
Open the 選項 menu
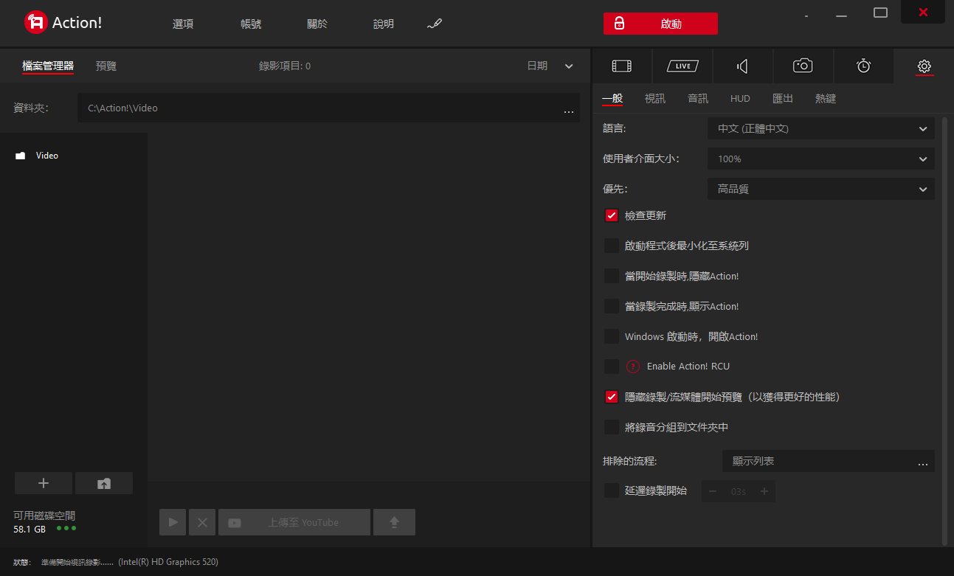(x=183, y=24)
